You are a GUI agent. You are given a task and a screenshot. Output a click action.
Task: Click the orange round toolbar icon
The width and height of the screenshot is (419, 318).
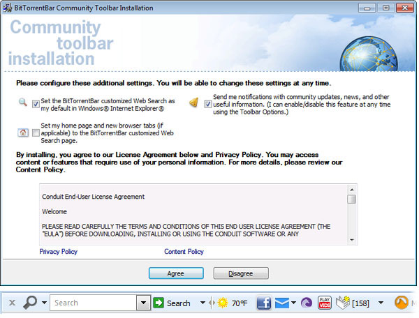[x=402, y=303]
